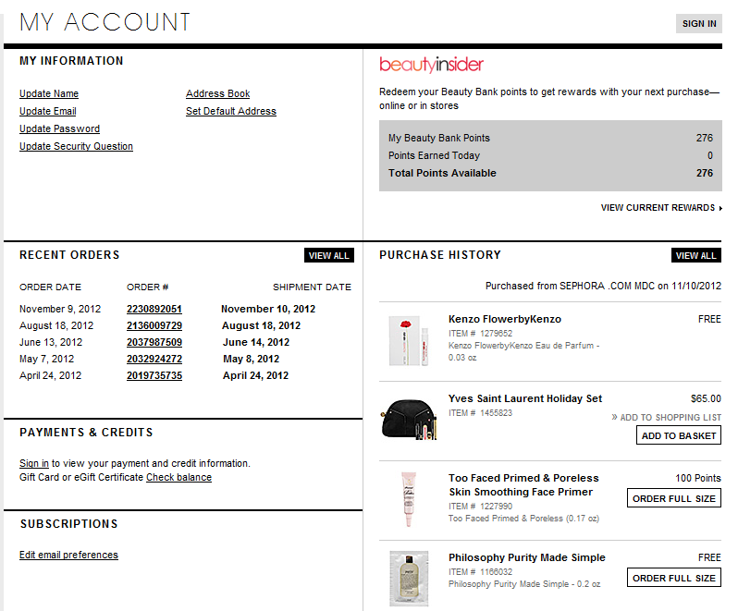Image resolution: width=738 pixels, height=611 pixels.
Task: Click shipment date June 14, 2012
Action: pos(256,342)
